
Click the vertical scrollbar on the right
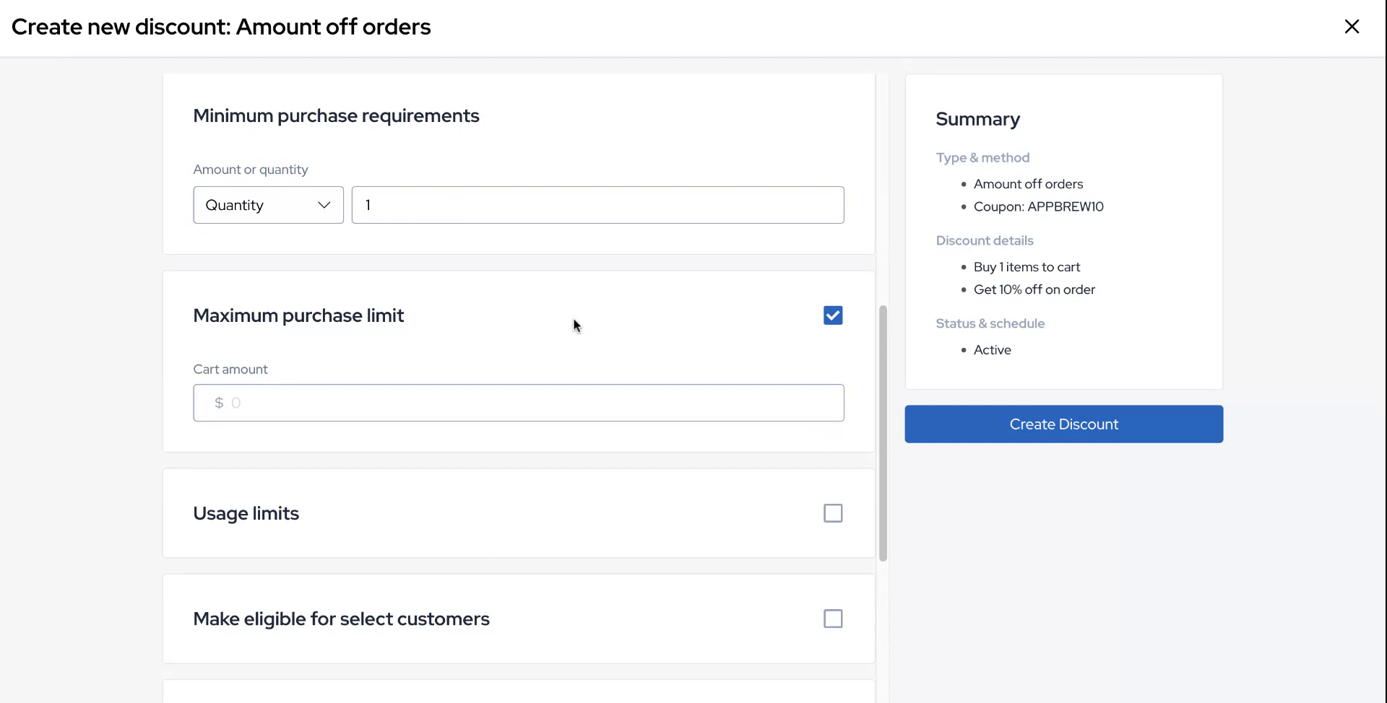[x=882, y=433]
